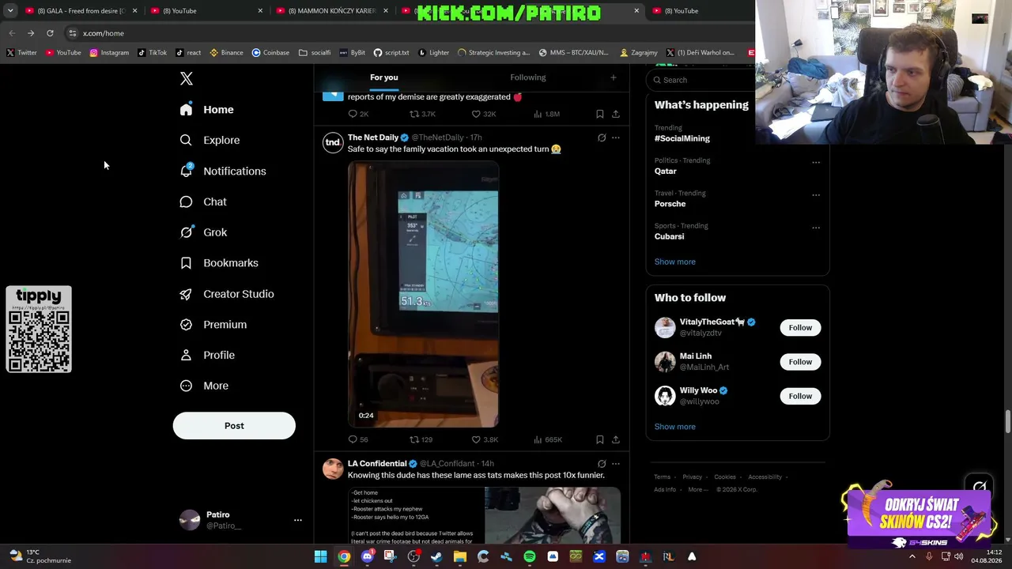The height and width of the screenshot is (569, 1012).
Task: Click the Post button
Action: [x=234, y=425]
